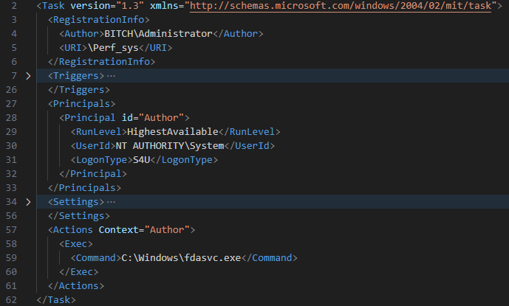
Task: Click the closing RegistrationInfo tag
Action: [102, 62]
